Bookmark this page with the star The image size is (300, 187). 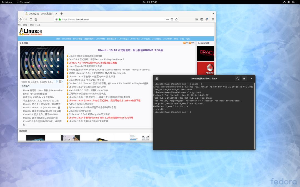(176, 19)
